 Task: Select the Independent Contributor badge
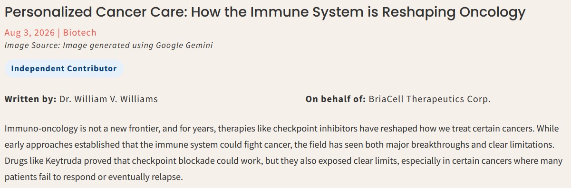click(x=64, y=68)
